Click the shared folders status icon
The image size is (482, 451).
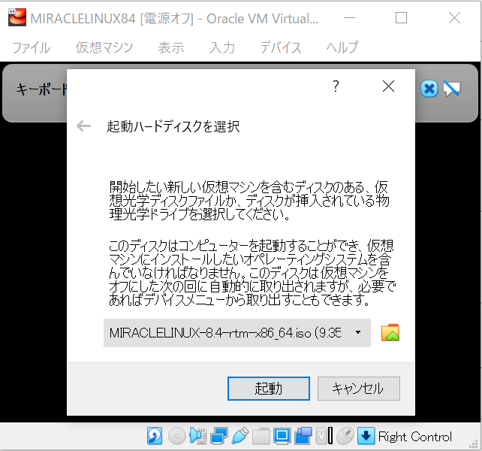coord(261,437)
